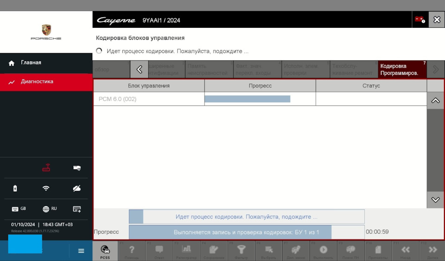The image size is (445, 261).
Task: Close the diagnostic window with X
Action: click(437, 19)
